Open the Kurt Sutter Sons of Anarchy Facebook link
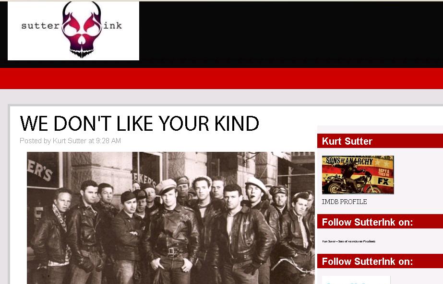 click(349, 241)
